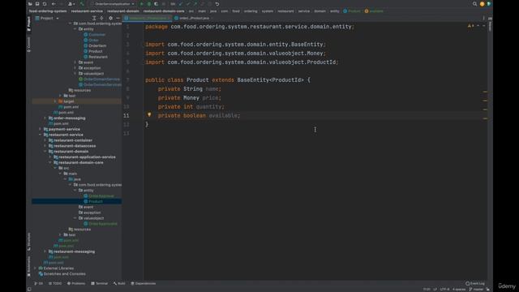The image size is (519, 292).
Task: Click '4 spaces' indent setting in status bar
Action: [459, 290]
